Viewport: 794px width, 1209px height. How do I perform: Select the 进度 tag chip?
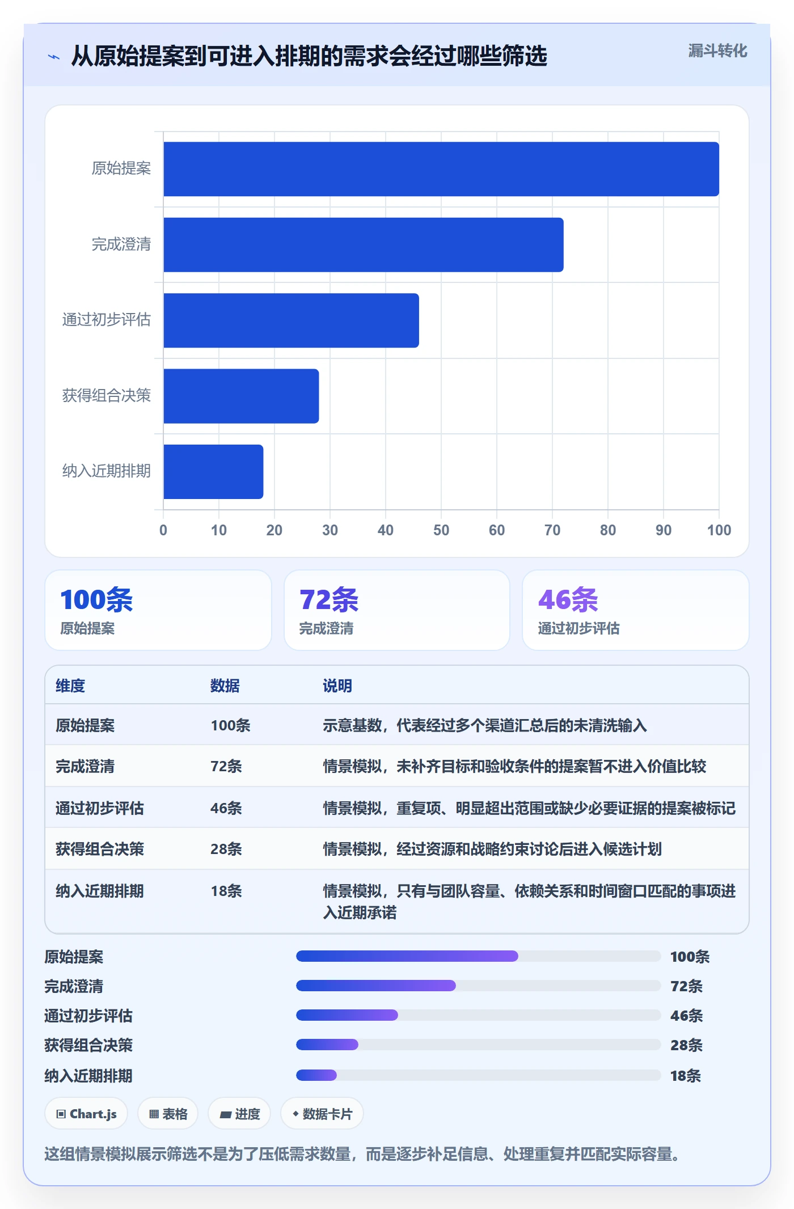[239, 1114]
